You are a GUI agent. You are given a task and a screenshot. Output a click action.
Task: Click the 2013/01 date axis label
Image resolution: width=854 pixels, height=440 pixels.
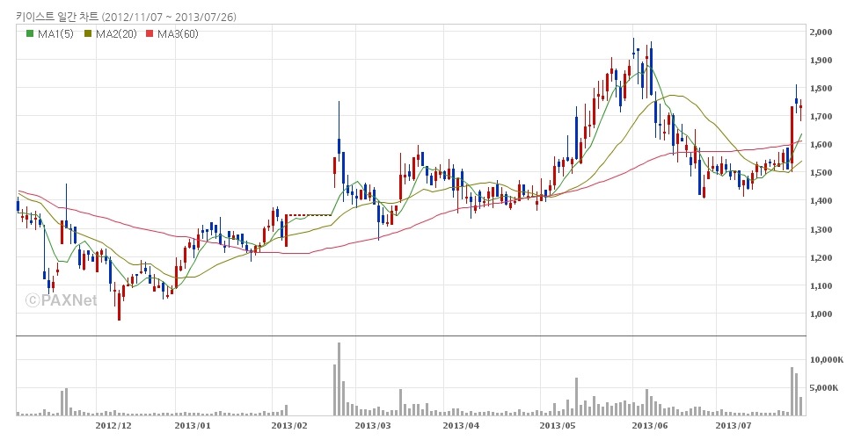(x=193, y=425)
